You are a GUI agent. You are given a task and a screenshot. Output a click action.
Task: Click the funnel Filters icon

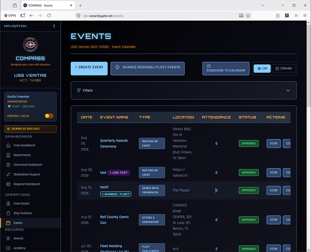[x=79, y=90]
